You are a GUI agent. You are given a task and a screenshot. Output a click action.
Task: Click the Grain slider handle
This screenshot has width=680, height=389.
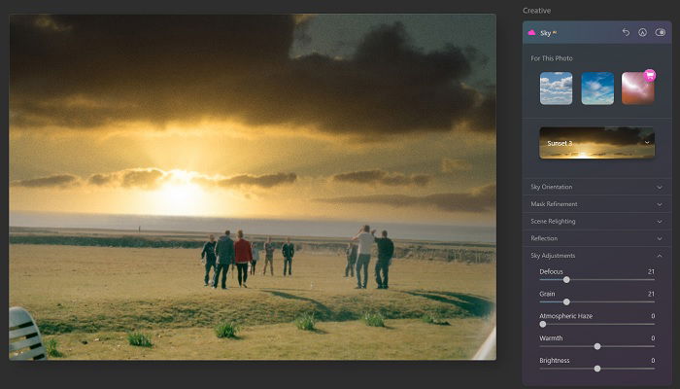[566, 301]
